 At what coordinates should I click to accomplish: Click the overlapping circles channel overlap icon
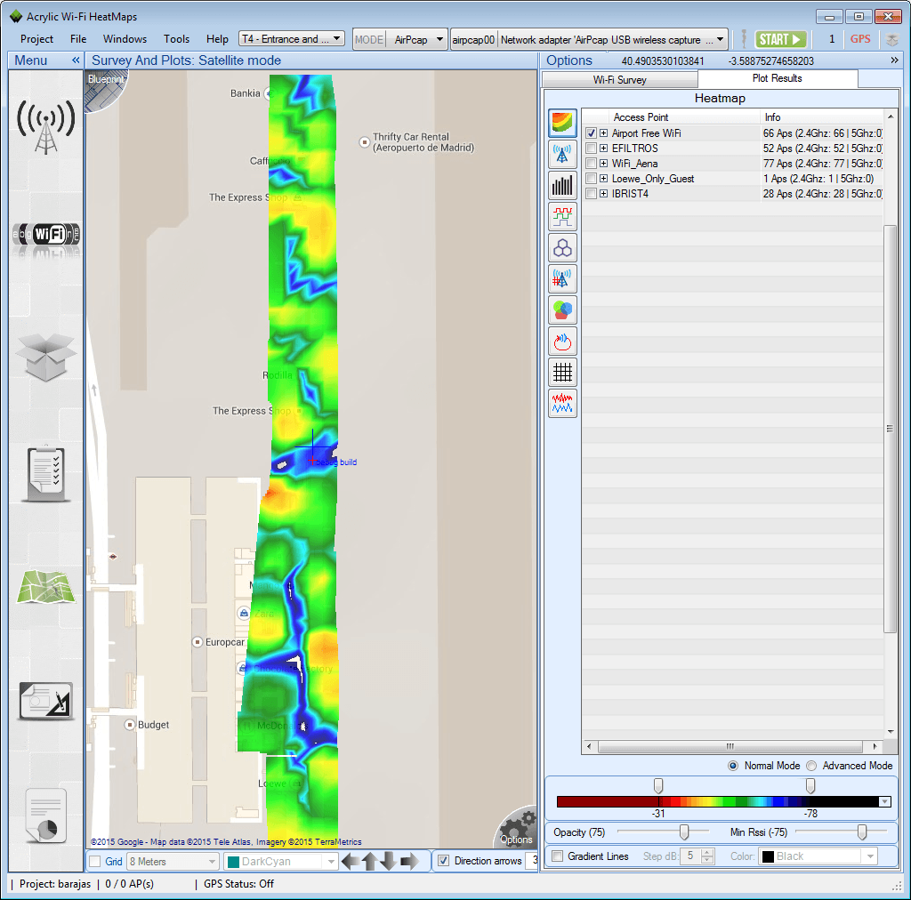coord(562,309)
